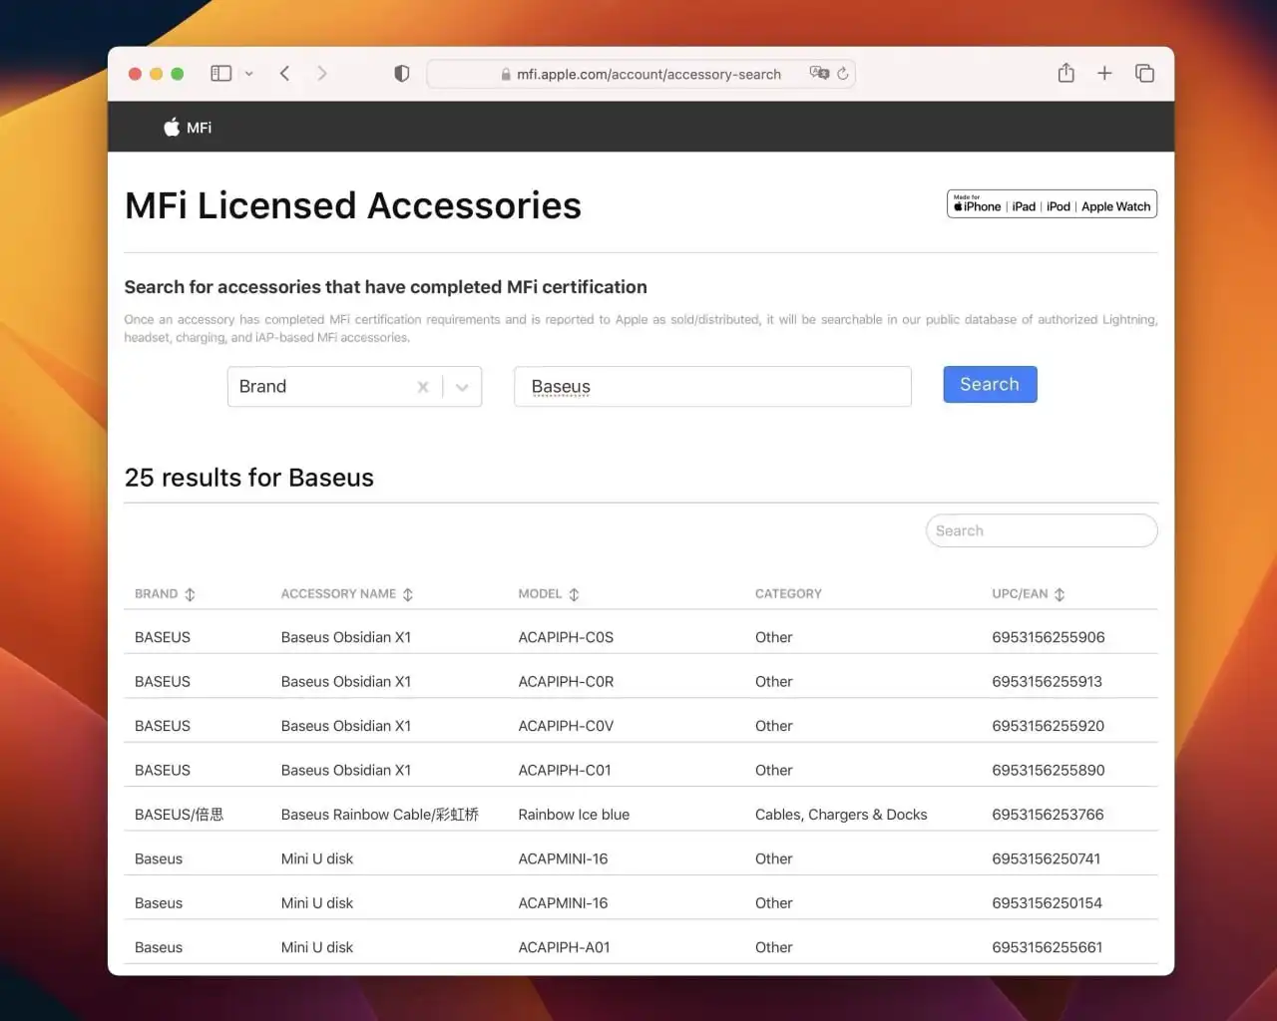
Task: Click MFi Licensed Accessories title
Action: (x=353, y=205)
